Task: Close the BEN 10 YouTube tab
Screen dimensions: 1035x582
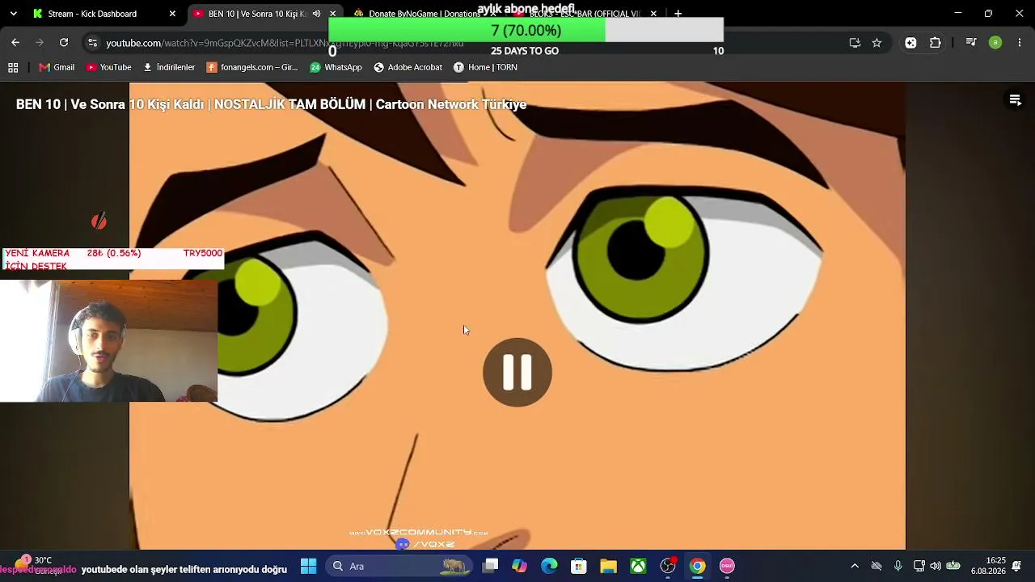Action: [x=332, y=14]
